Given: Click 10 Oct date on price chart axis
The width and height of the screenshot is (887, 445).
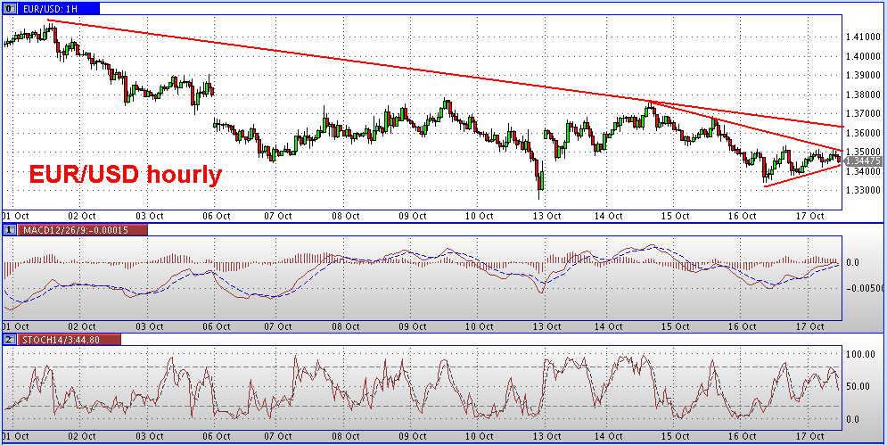Looking at the screenshot, I should (479, 217).
